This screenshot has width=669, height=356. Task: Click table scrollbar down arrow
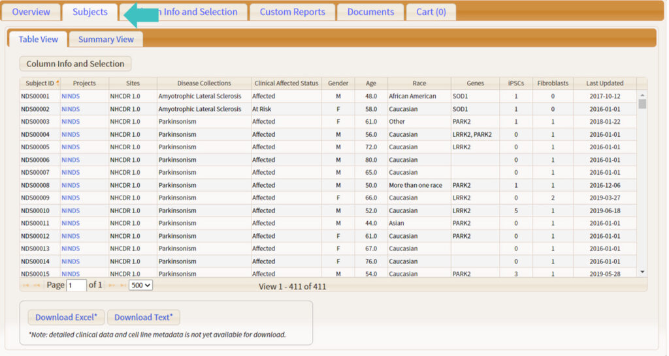click(642, 272)
